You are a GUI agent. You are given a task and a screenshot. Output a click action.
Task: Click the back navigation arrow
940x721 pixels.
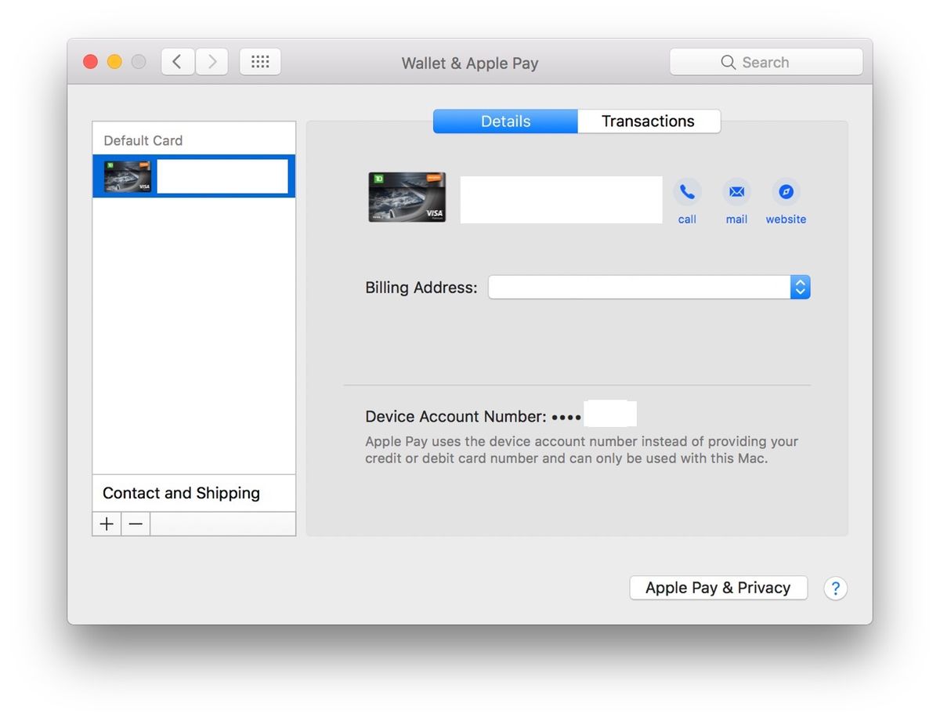click(177, 61)
